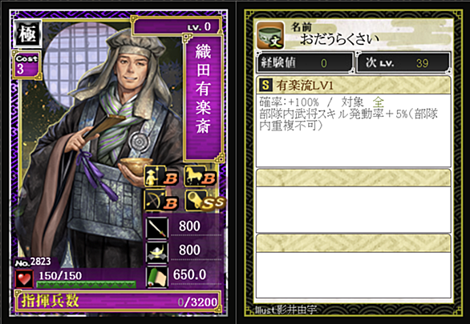Click the tea bowl 文 card type icon
This screenshot has width=470, height=324.
(270, 35)
